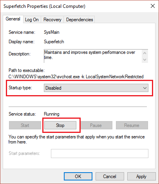Close the Superfetch Properties dialog

click(153, 6)
